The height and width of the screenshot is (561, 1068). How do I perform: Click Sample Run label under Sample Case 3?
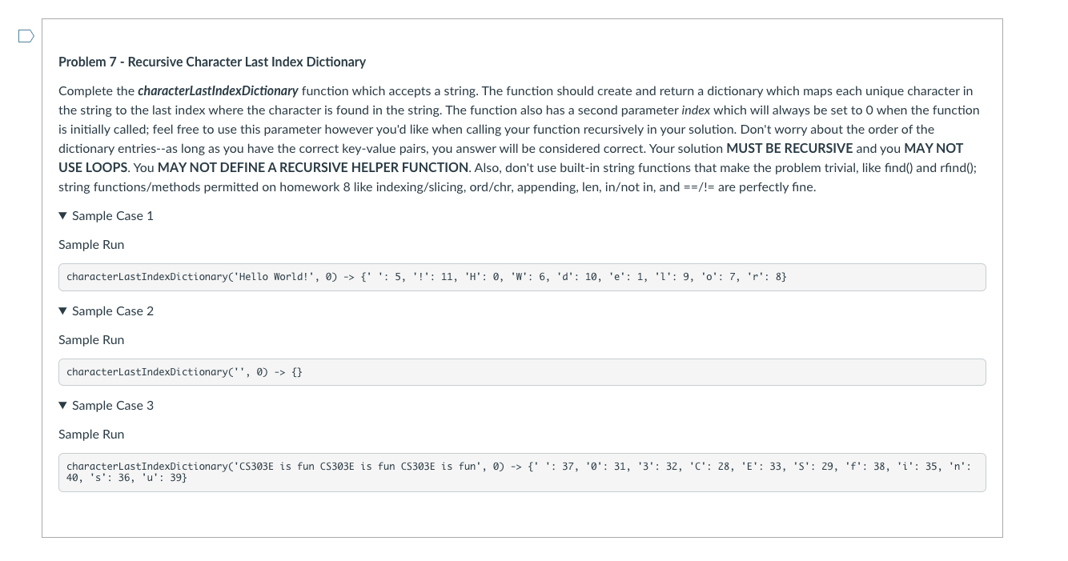click(x=90, y=434)
